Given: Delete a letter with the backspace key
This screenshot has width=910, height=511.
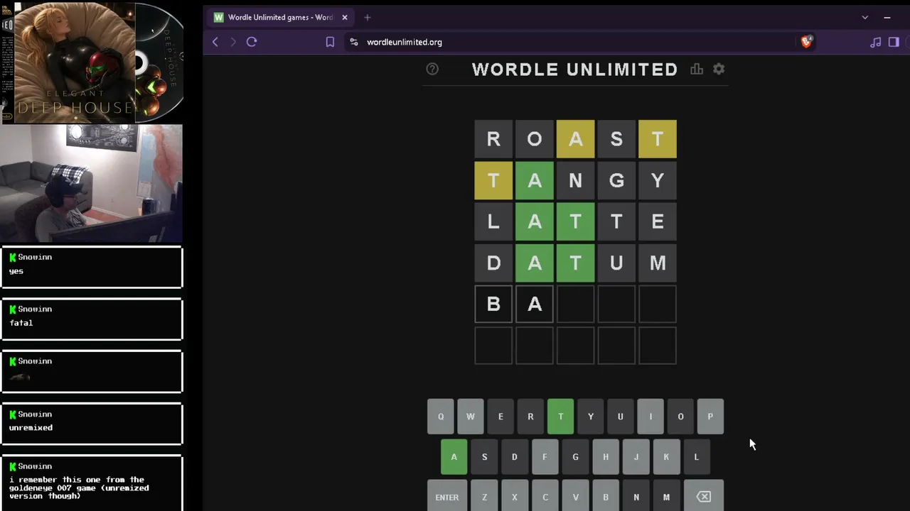Looking at the screenshot, I should pyautogui.click(x=703, y=497).
